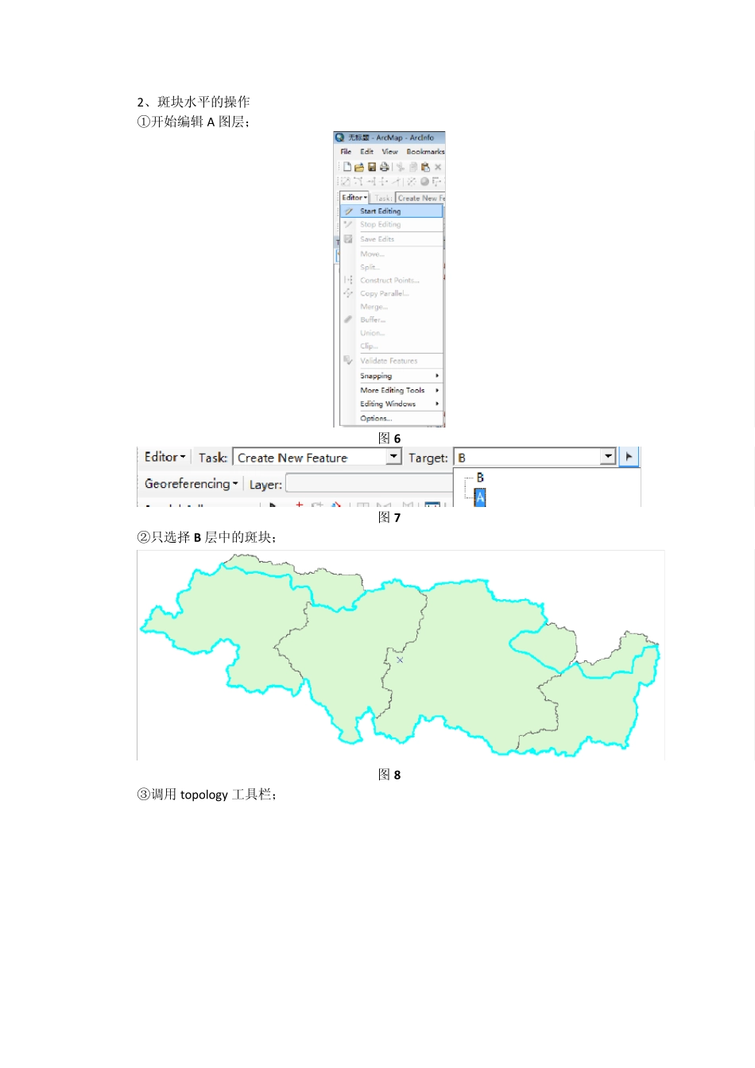Screen dimensions: 755x1068
Task: Open the View menu in ArcMap
Action: click(389, 151)
